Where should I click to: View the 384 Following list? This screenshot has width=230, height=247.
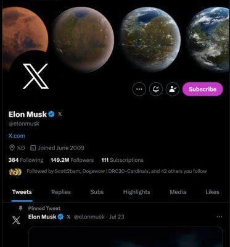[26, 160]
